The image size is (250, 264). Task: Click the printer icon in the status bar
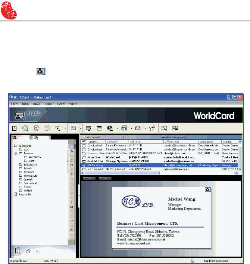click(x=193, y=261)
